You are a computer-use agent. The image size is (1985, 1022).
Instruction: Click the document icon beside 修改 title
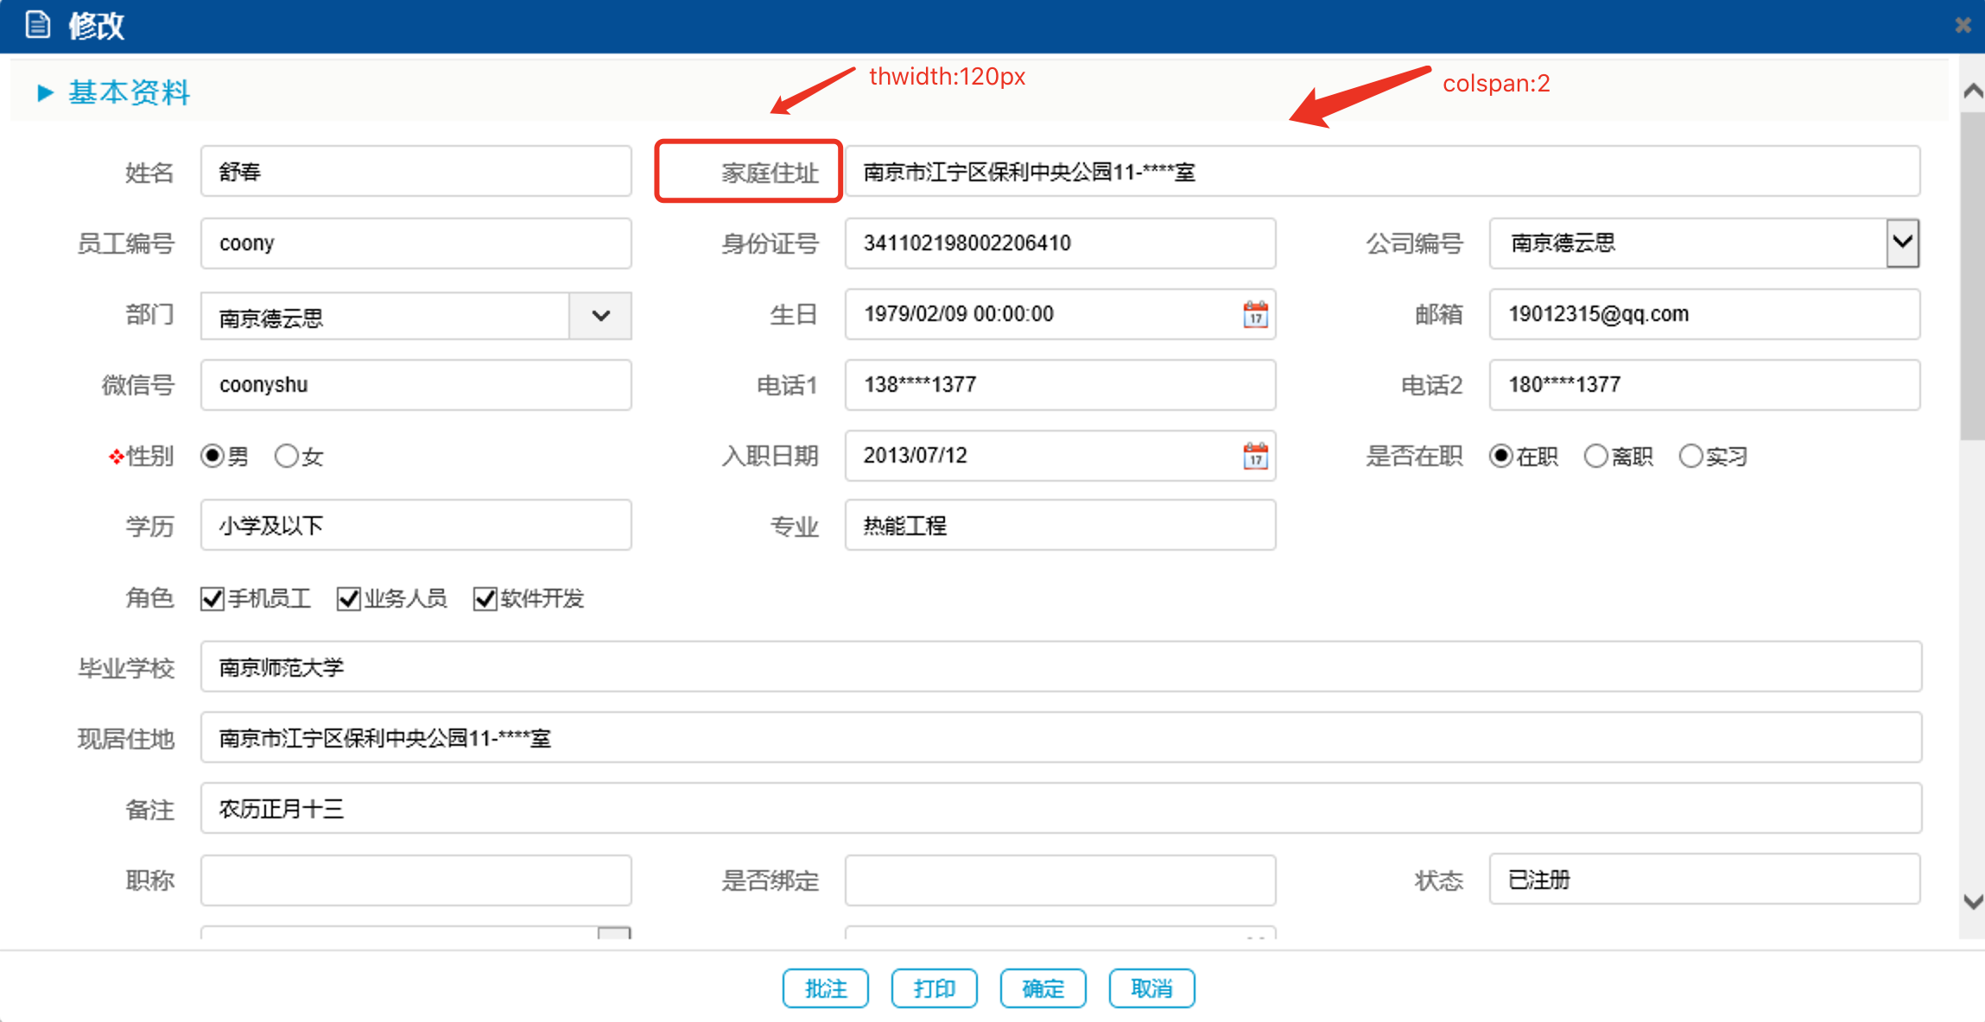click(38, 25)
